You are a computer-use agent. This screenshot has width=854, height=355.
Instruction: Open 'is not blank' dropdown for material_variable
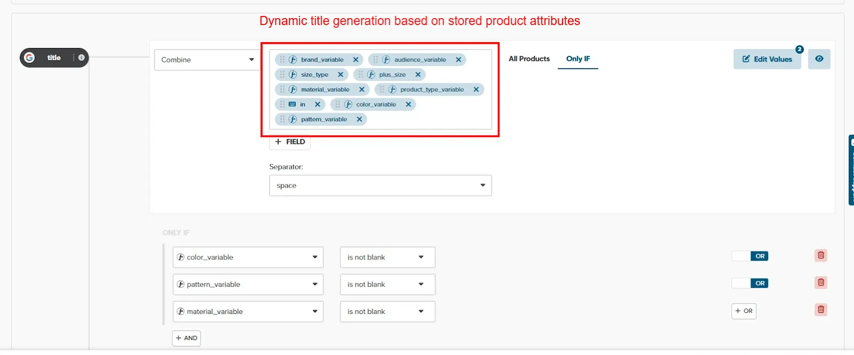[x=388, y=312]
